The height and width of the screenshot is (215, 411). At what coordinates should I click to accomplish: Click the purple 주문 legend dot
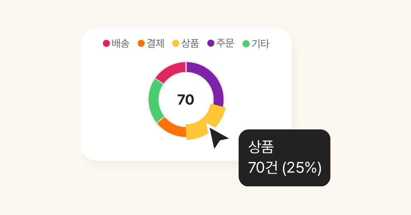[x=211, y=43]
